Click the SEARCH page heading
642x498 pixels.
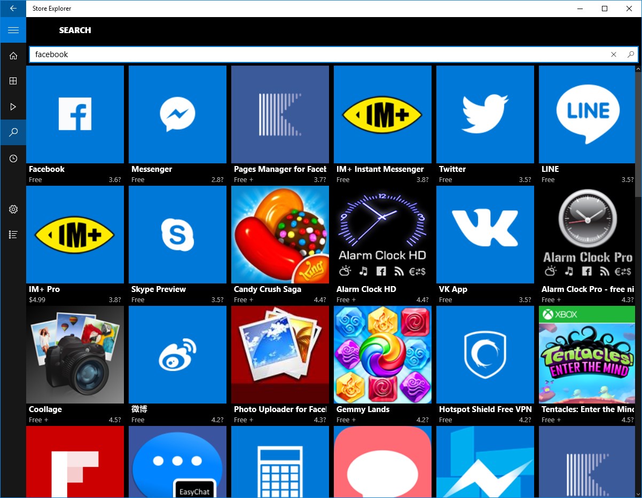pos(75,30)
